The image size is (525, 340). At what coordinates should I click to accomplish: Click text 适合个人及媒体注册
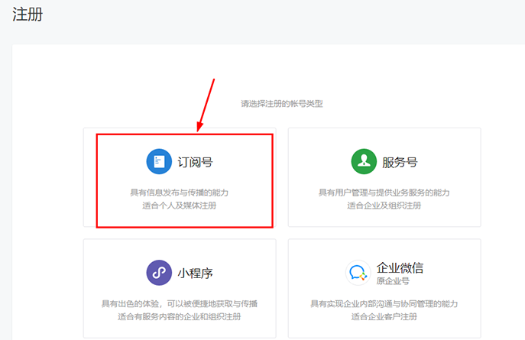180,206
